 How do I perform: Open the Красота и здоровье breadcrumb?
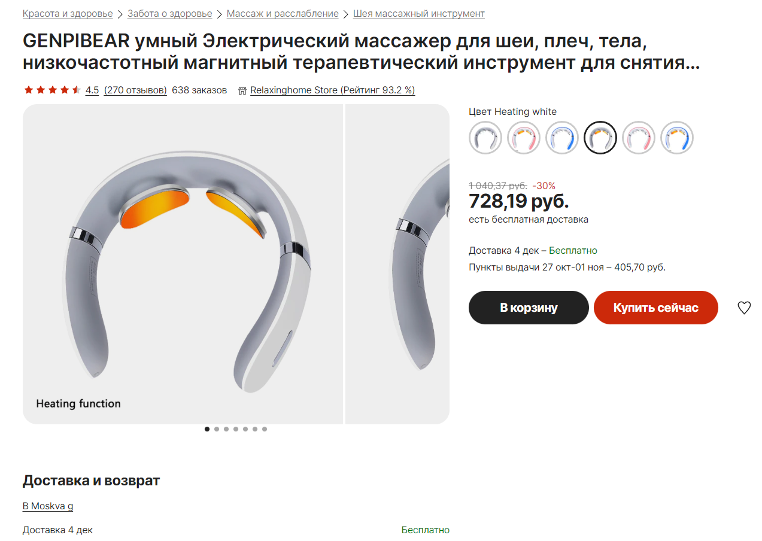click(x=68, y=13)
